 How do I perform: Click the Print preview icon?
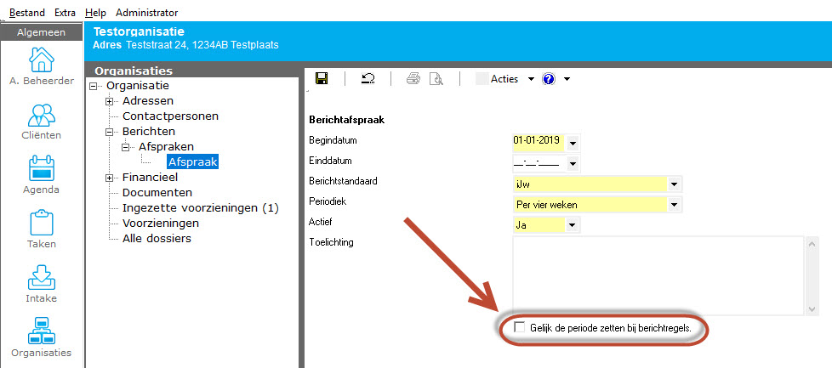coord(436,79)
